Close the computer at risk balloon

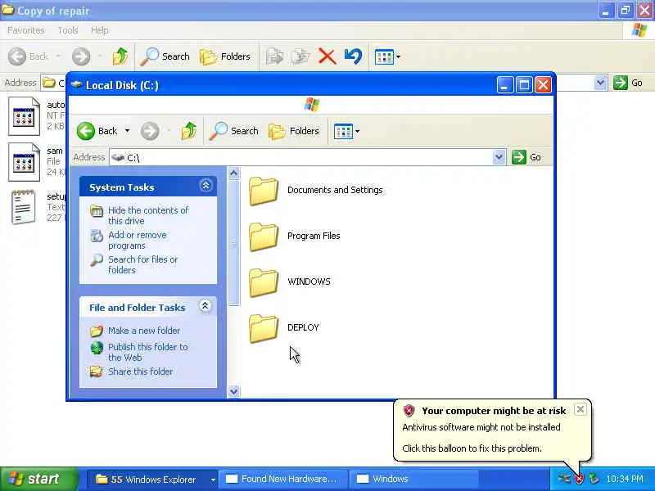coord(580,410)
